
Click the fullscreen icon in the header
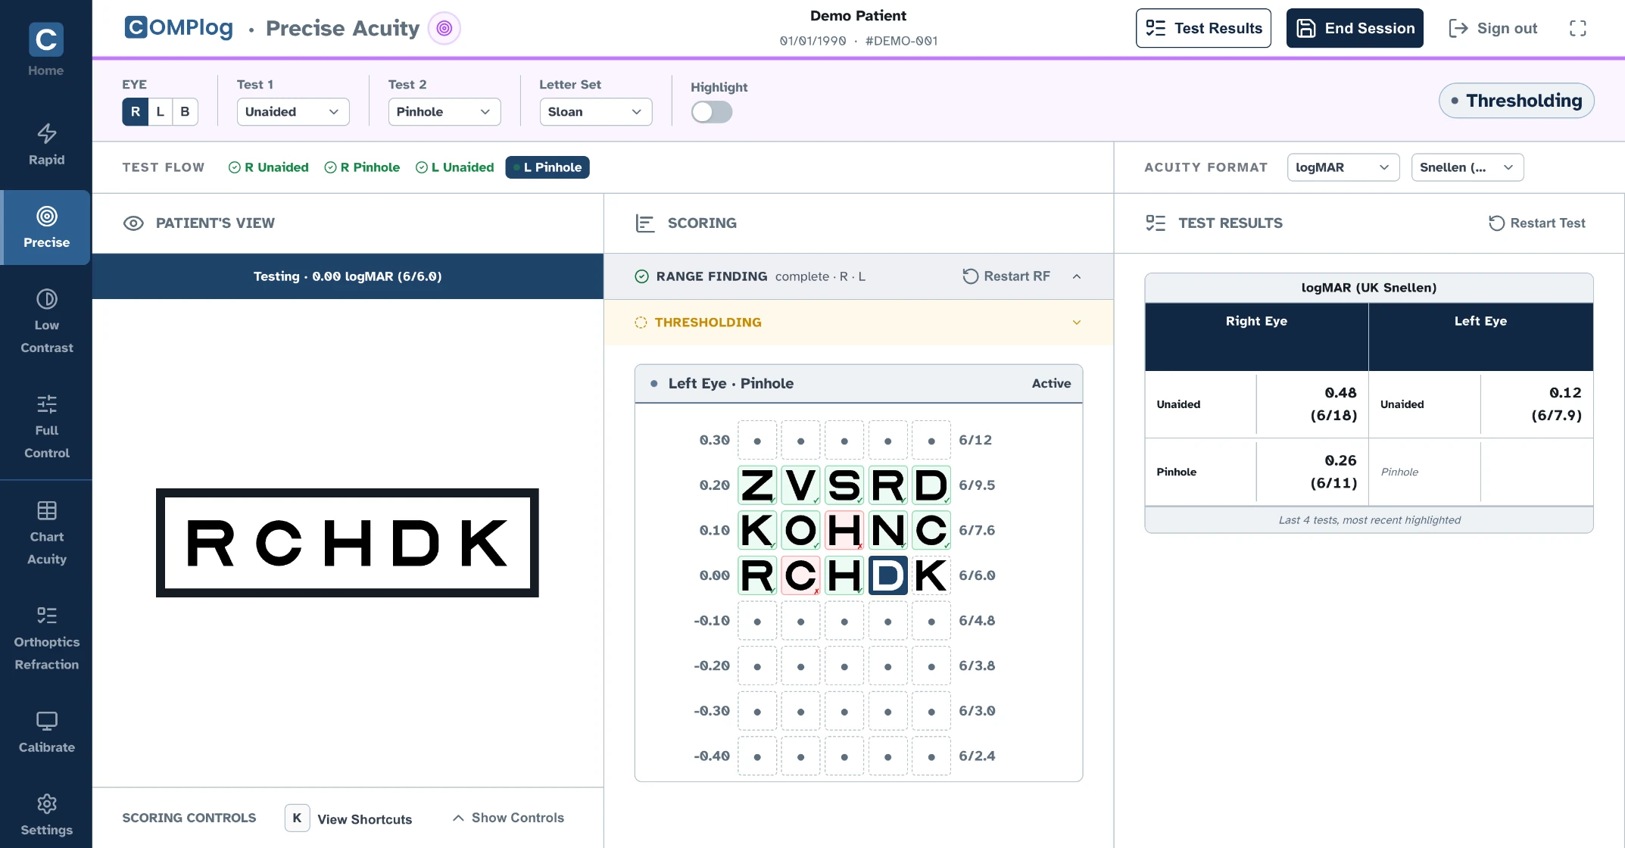(1578, 28)
